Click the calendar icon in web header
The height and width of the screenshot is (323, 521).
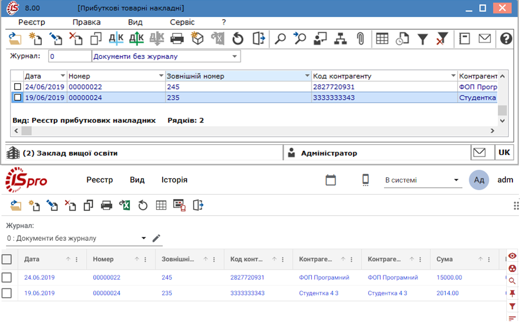click(x=331, y=180)
